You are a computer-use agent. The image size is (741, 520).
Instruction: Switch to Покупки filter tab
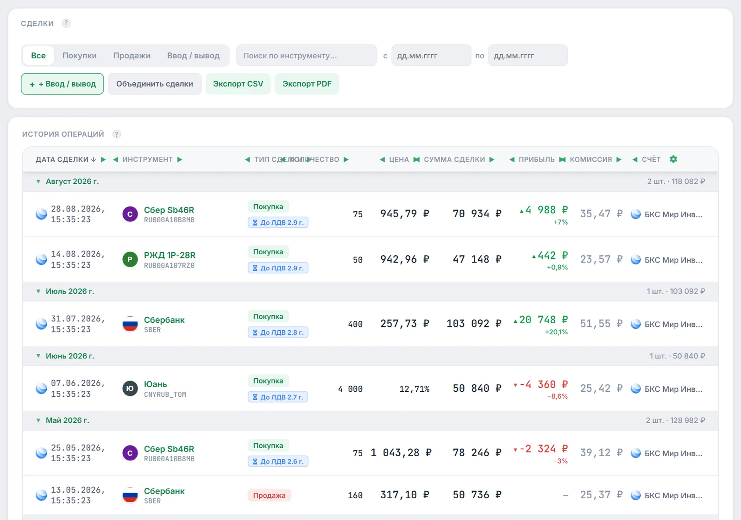click(x=80, y=56)
